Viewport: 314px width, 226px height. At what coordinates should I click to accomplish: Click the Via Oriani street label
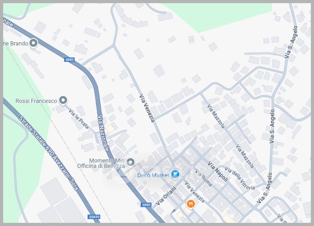pyautogui.click(x=166, y=196)
